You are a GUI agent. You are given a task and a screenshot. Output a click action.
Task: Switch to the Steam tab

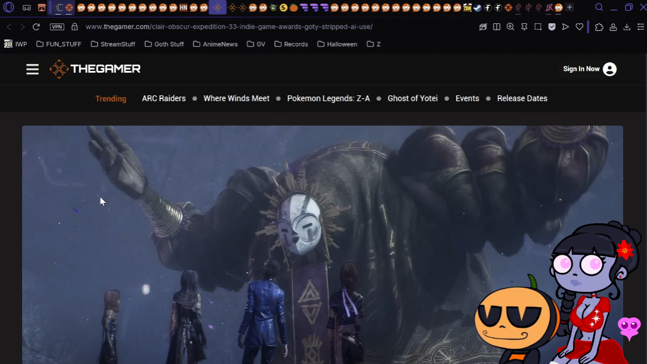coord(478,8)
